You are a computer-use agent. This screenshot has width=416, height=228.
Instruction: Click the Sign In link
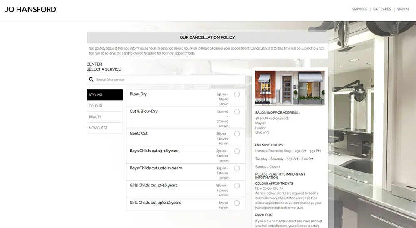(403, 9)
